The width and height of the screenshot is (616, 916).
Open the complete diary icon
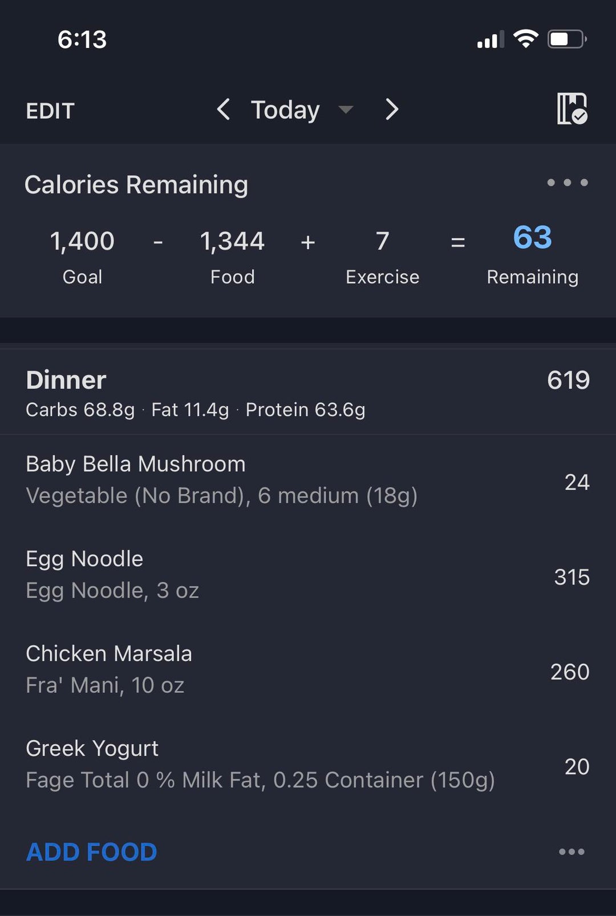572,108
